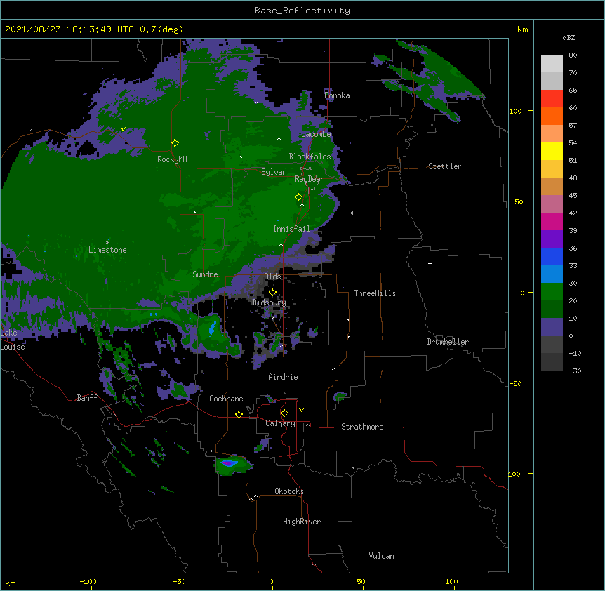Click the Okotoks label
The image size is (605, 591).
pyautogui.click(x=289, y=491)
